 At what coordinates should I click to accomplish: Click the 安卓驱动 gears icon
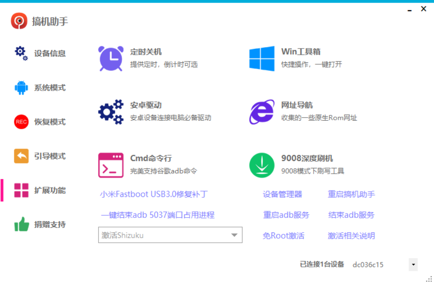(111, 111)
